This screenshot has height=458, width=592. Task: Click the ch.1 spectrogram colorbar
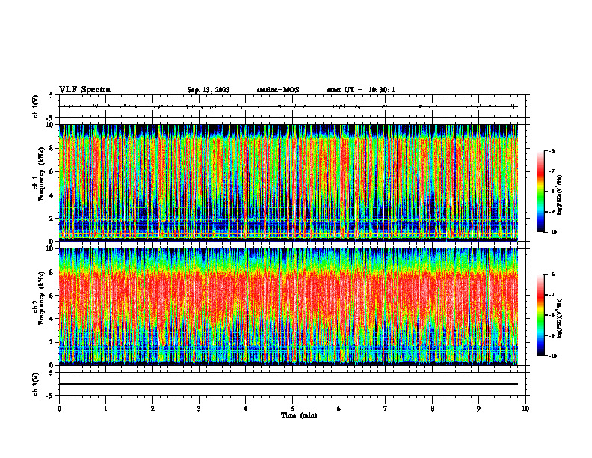540,192
